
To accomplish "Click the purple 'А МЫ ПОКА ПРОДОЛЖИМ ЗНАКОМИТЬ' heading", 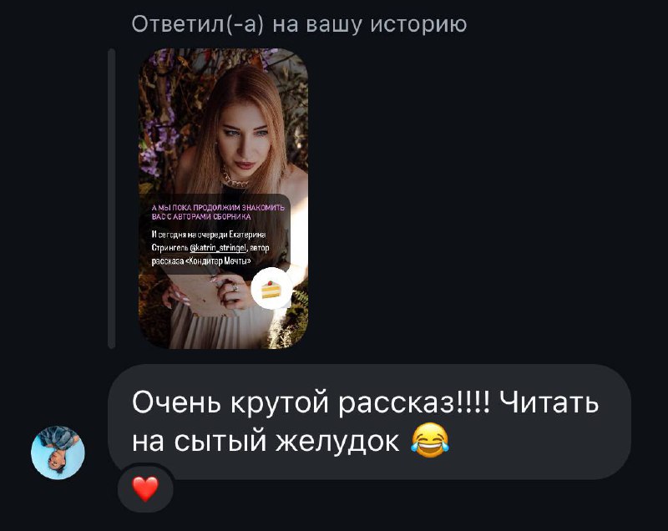I will click(218, 208).
